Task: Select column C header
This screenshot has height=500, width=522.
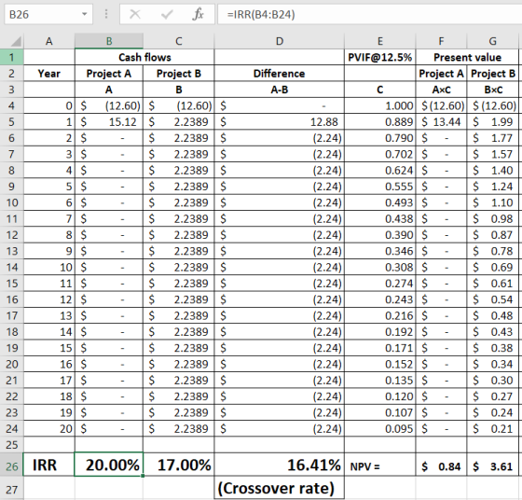Action: [x=179, y=41]
